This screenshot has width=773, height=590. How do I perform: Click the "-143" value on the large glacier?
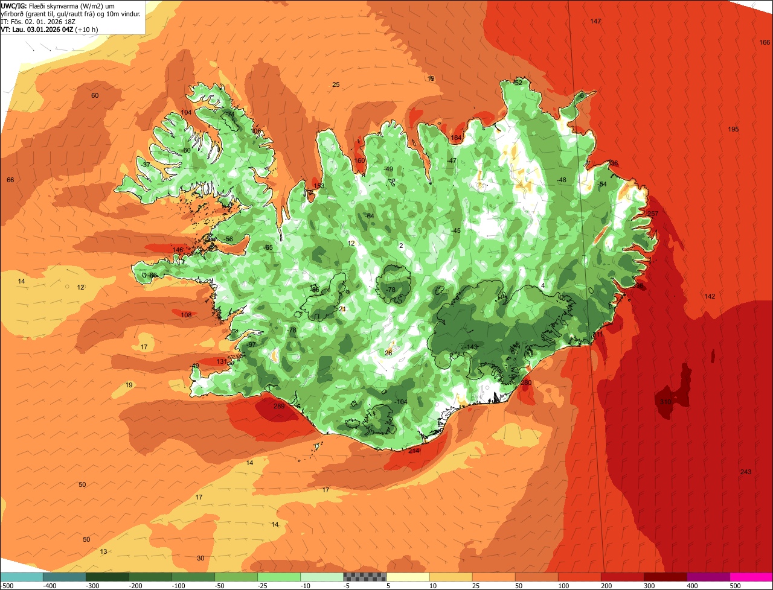[x=471, y=346]
